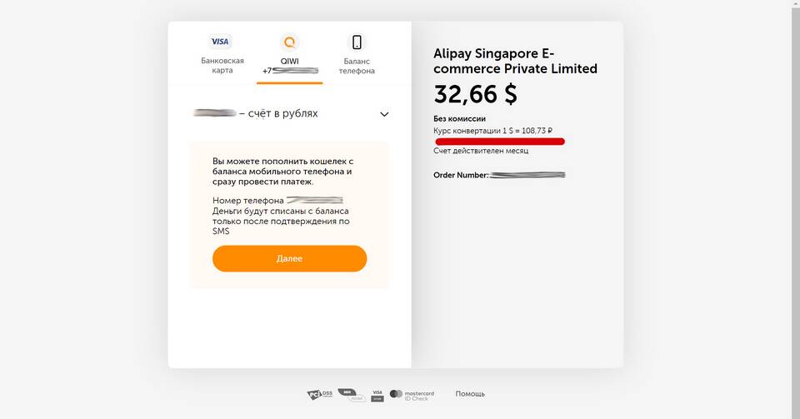Image resolution: width=800 pixels, height=419 pixels.
Task: Click the Order Number field
Action: [x=499, y=175]
